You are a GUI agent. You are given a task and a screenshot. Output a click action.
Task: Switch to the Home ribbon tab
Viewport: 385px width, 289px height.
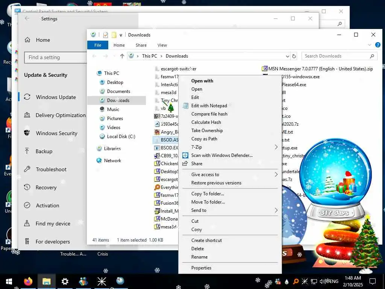(x=119, y=45)
